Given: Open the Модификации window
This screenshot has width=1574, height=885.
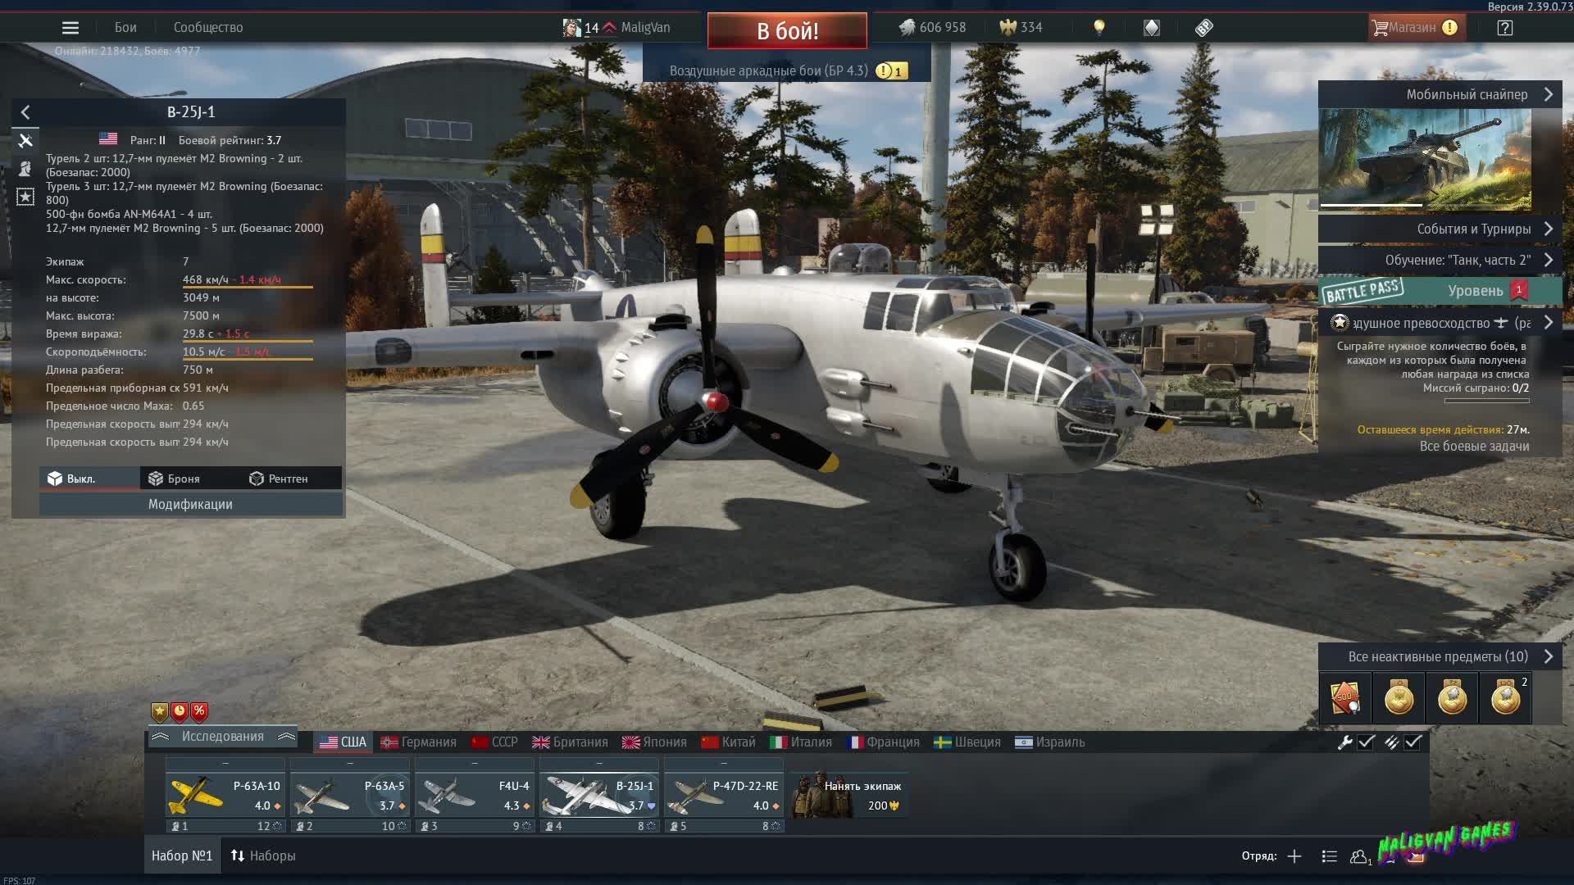Looking at the screenshot, I should point(192,505).
